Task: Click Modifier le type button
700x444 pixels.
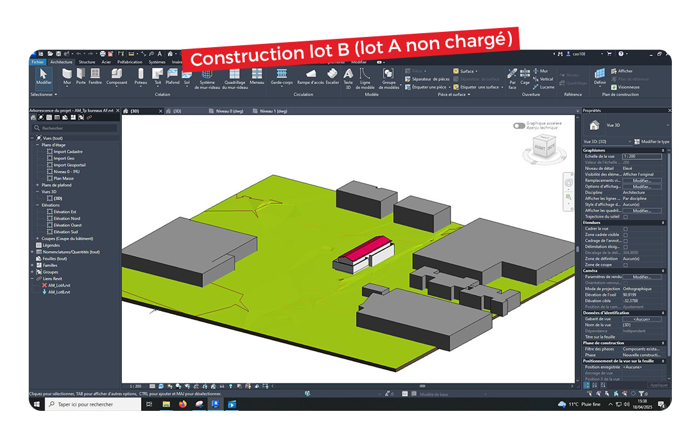Action: [x=652, y=142]
